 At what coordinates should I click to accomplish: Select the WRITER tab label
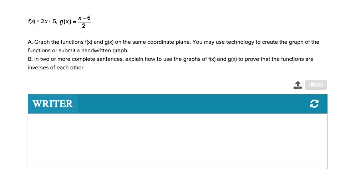53,104
